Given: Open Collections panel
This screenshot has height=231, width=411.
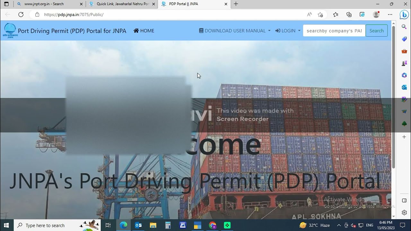Looking at the screenshot, I should pos(349,14).
